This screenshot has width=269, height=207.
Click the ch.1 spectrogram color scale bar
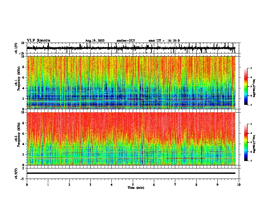246,87
